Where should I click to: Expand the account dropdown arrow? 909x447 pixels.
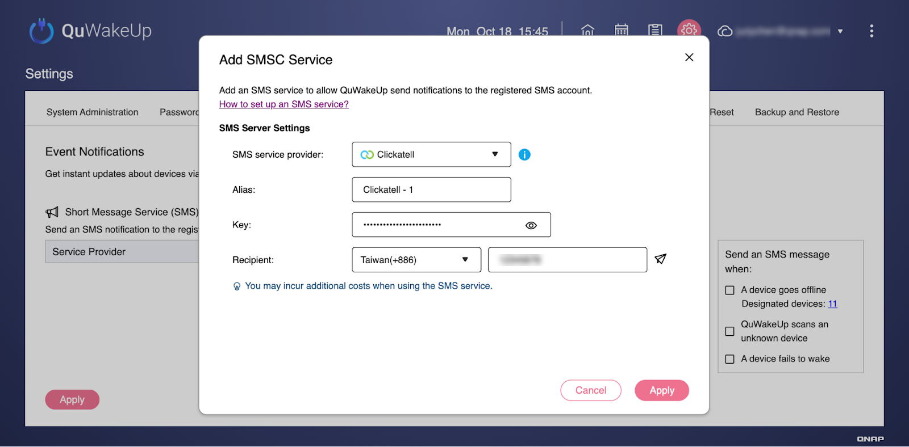pyautogui.click(x=840, y=31)
